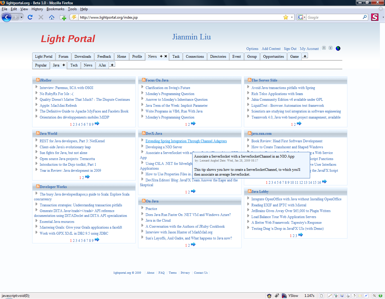Click the browser Reload button

30,17
